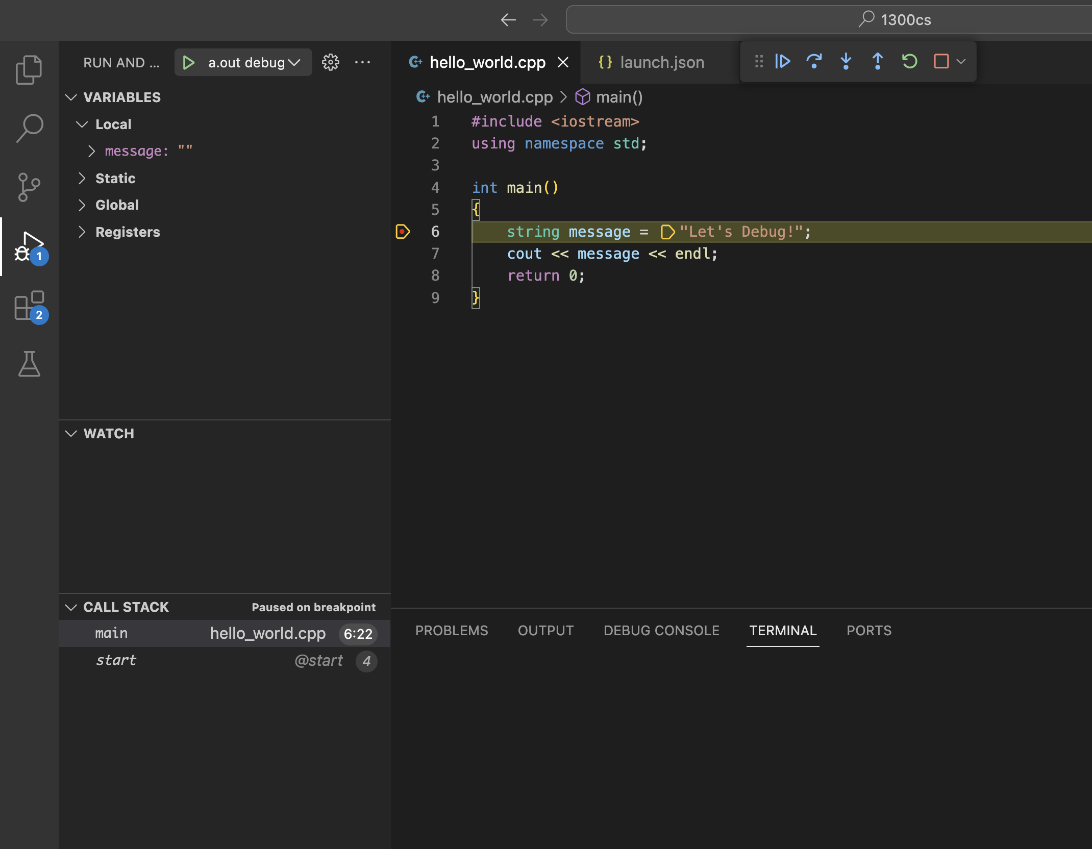Open the Testing flask view
The width and height of the screenshot is (1092, 849).
click(x=29, y=364)
